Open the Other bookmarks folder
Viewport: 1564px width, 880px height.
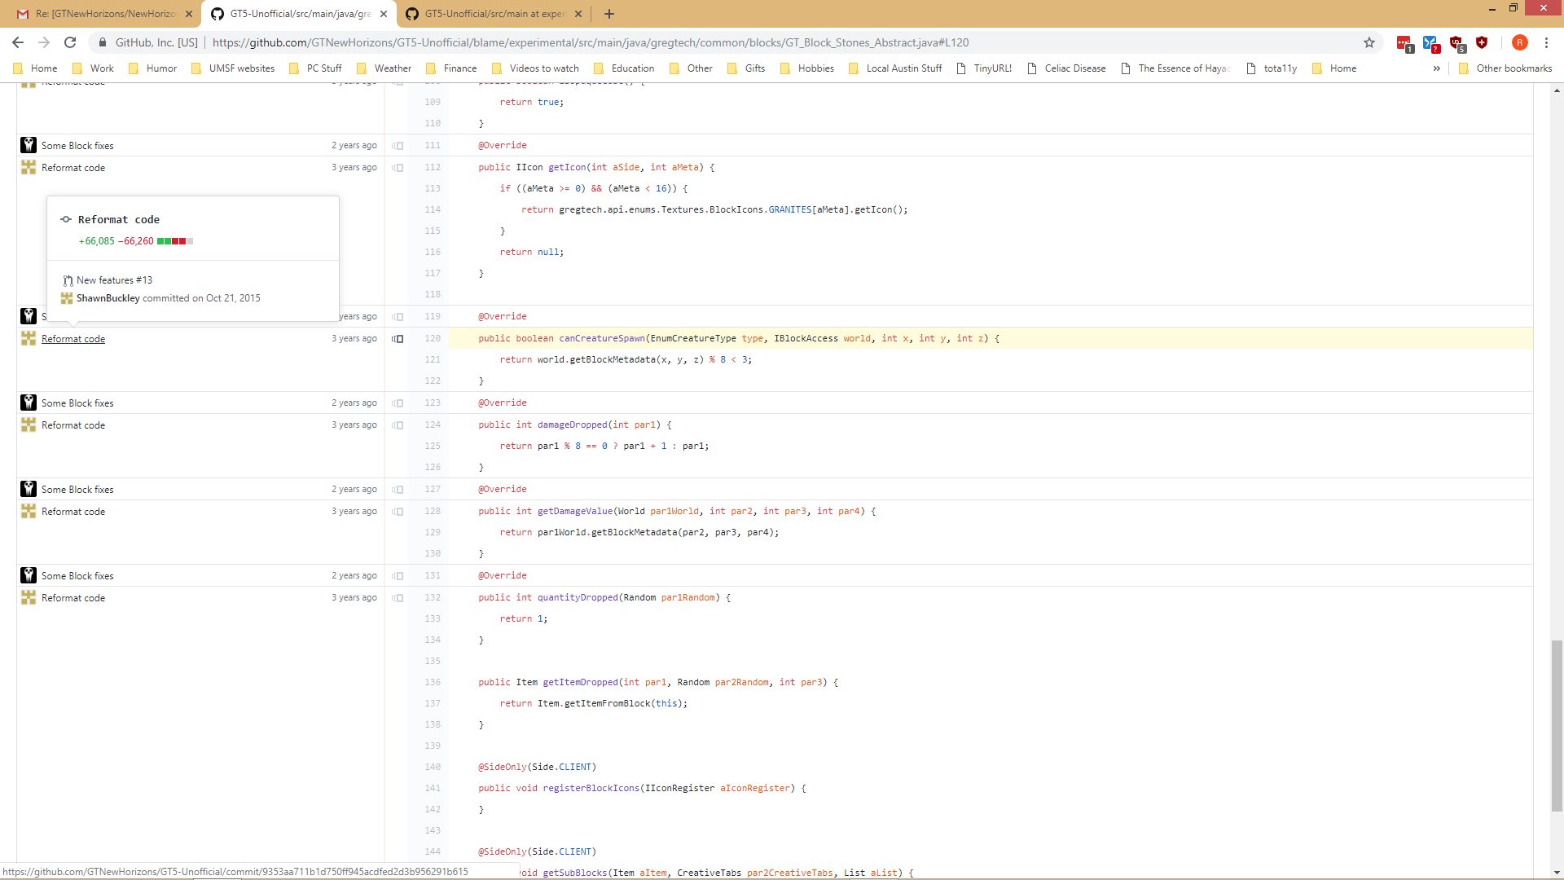[x=1505, y=68]
